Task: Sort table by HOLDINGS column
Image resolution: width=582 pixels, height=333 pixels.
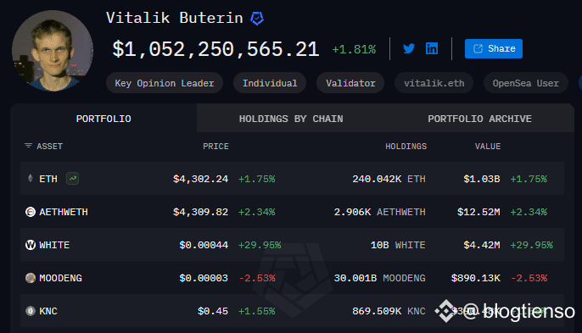Action: 406,147
